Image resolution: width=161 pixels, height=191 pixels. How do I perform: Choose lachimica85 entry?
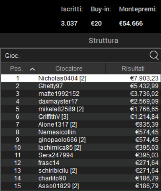pos(80,148)
